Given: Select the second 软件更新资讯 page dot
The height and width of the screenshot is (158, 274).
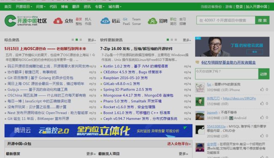Looking at the screenshot, I should (x=172, y=40).
